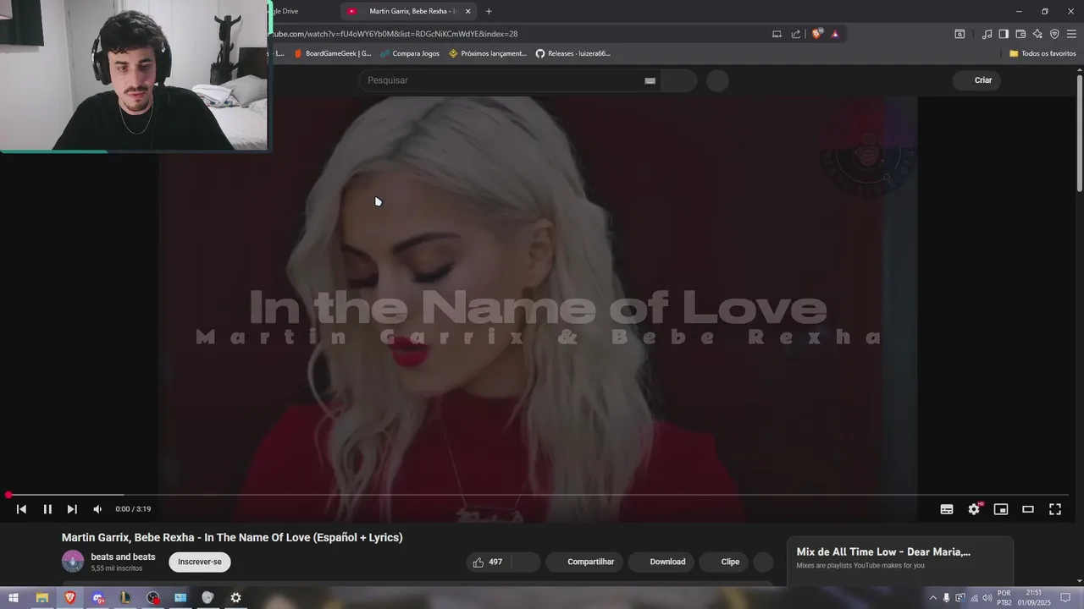Open the Brave Wallet icon
The width and height of the screenshot is (1084, 609).
[1020, 34]
